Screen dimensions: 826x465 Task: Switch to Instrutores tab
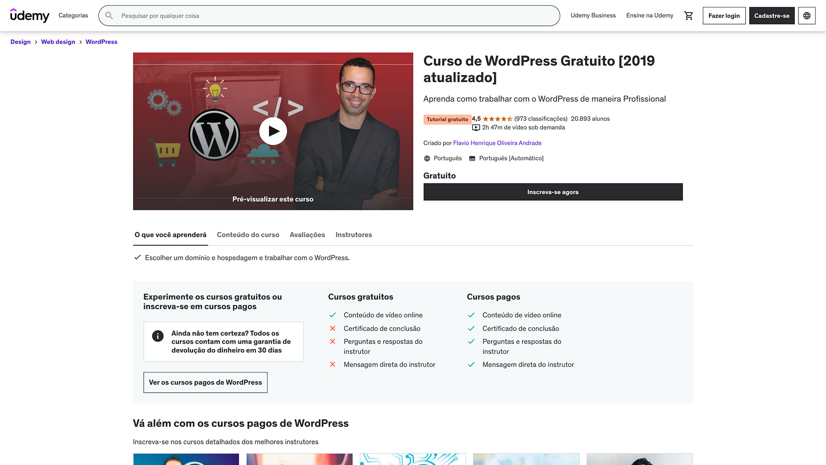354,235
